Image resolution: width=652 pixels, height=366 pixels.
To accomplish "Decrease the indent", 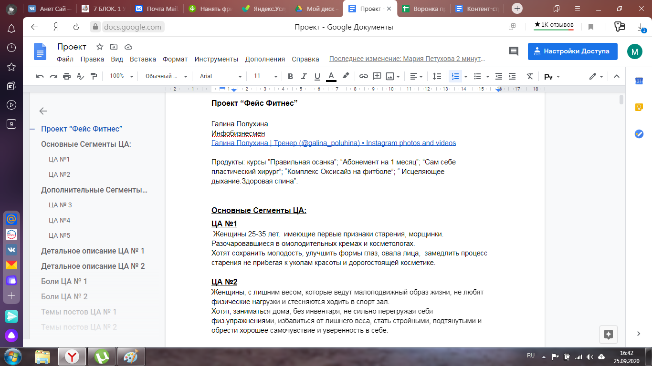I will 499,76.
